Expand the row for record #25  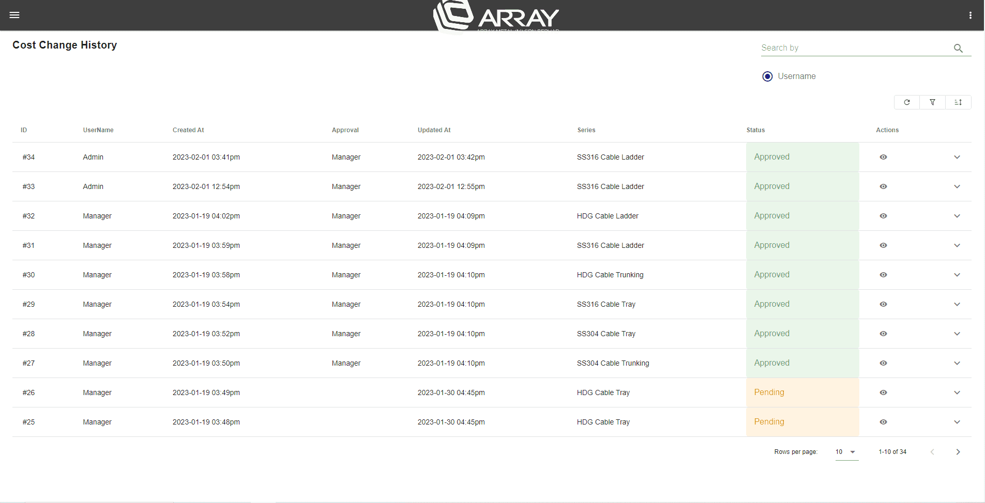956,422
